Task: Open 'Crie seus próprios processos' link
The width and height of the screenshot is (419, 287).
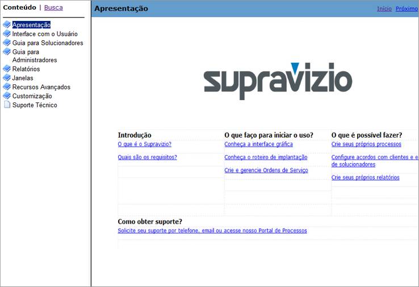Action: [366, 144]
